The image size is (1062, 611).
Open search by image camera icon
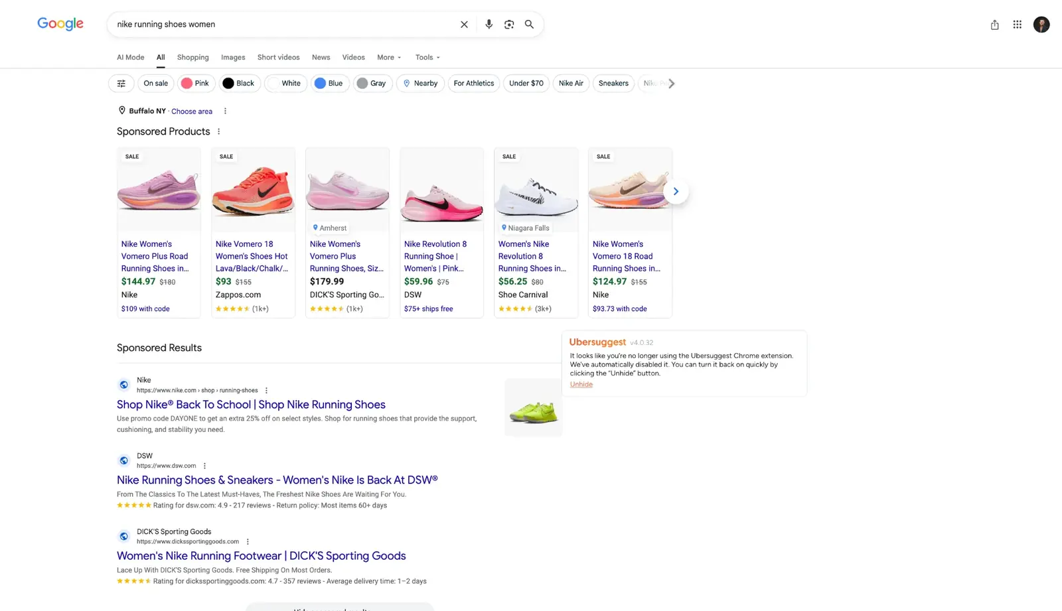[x=509, y=25]
